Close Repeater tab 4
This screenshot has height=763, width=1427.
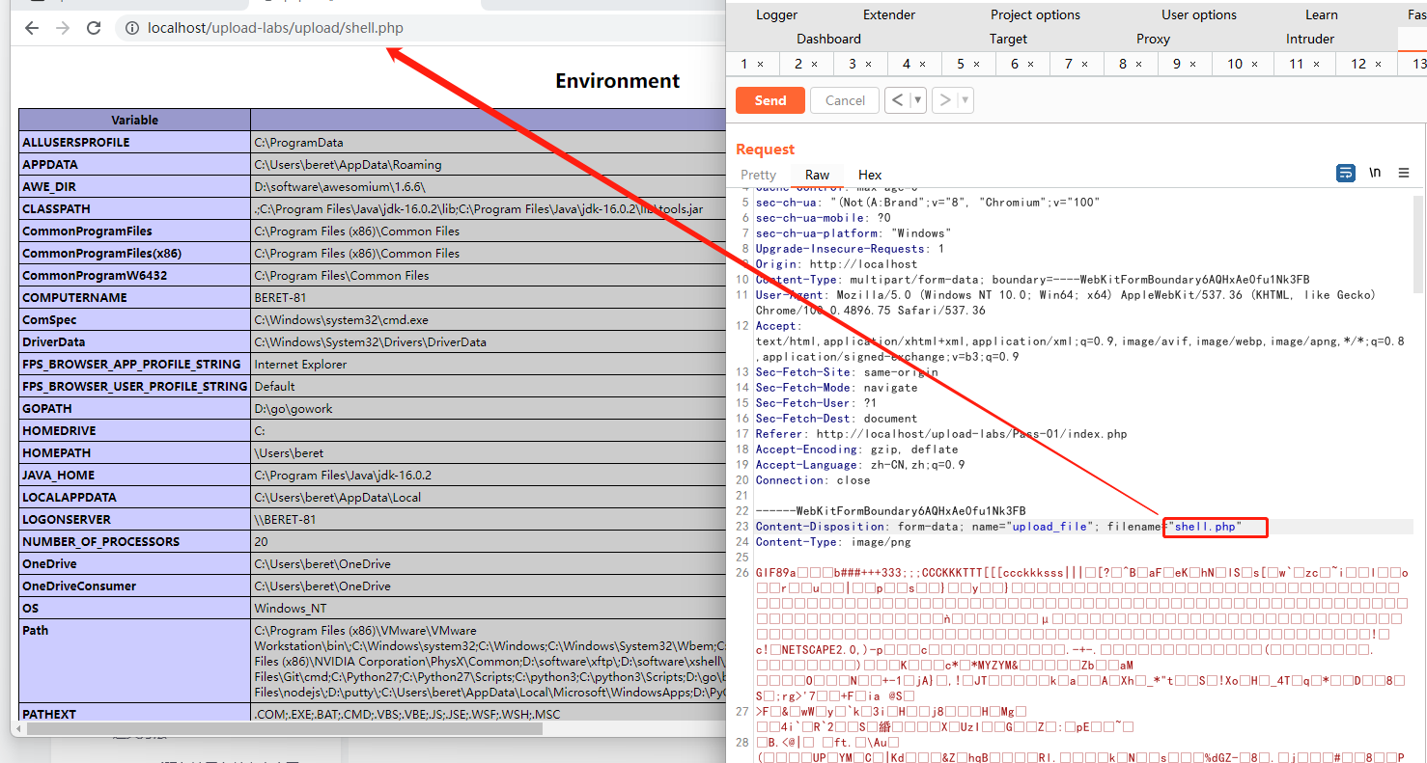coord(923,64)
